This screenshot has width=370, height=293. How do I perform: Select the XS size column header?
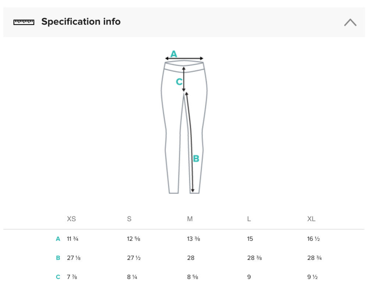coord(71,219)
